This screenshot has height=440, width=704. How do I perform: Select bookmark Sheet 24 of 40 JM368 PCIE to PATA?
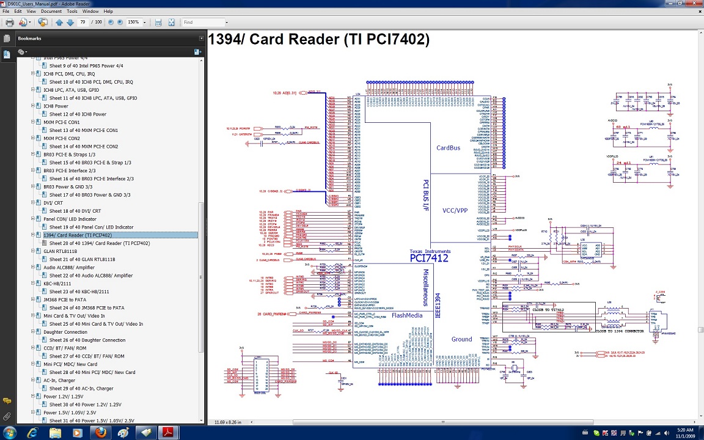(87, 308)
